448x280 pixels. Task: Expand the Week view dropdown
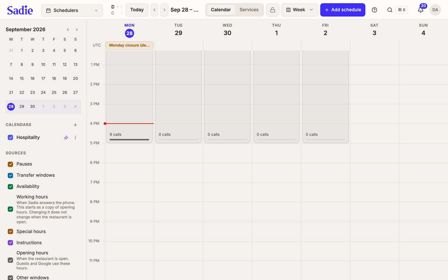300,10
